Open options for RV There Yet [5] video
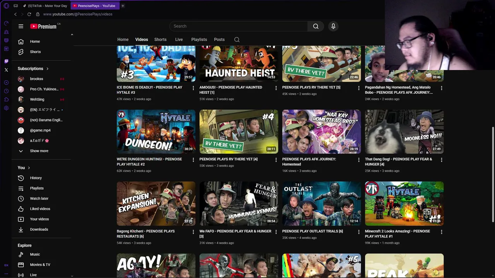 tap(359, 88)
